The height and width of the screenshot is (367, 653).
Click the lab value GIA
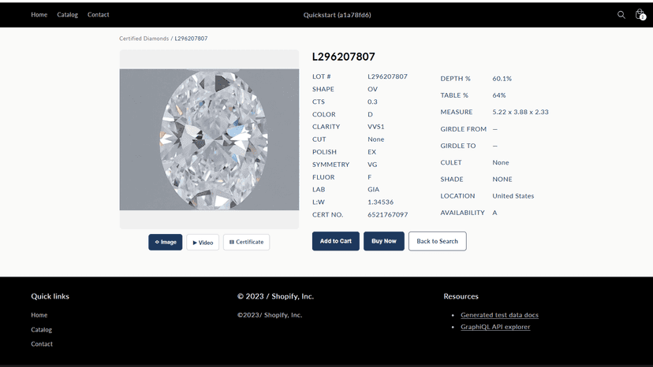point(373,189)
